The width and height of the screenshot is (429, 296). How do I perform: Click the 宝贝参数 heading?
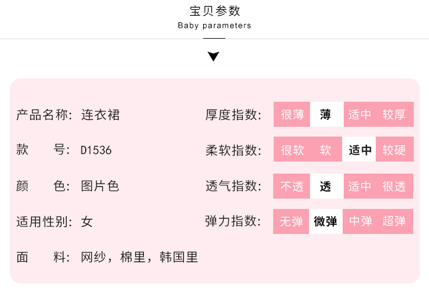coord(214,11)
